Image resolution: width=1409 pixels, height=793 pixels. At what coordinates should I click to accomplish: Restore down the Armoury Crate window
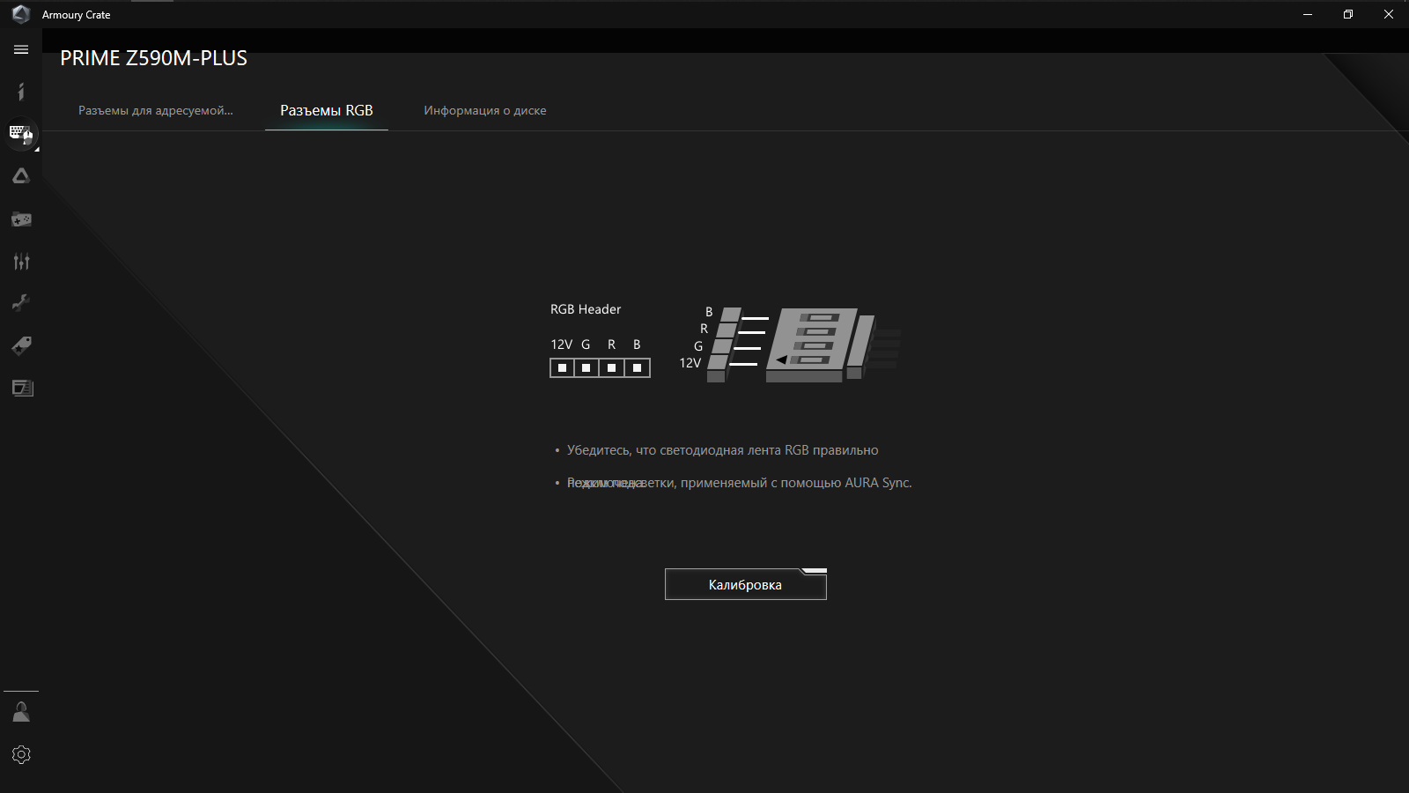pyautogui.click(x=1348, y=14)
